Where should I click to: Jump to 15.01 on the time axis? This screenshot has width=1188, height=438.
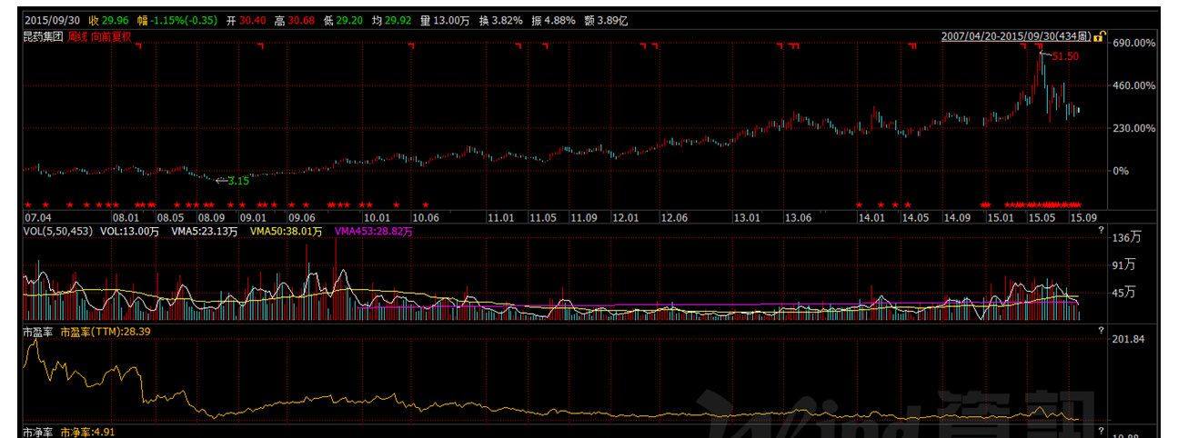1001,218
